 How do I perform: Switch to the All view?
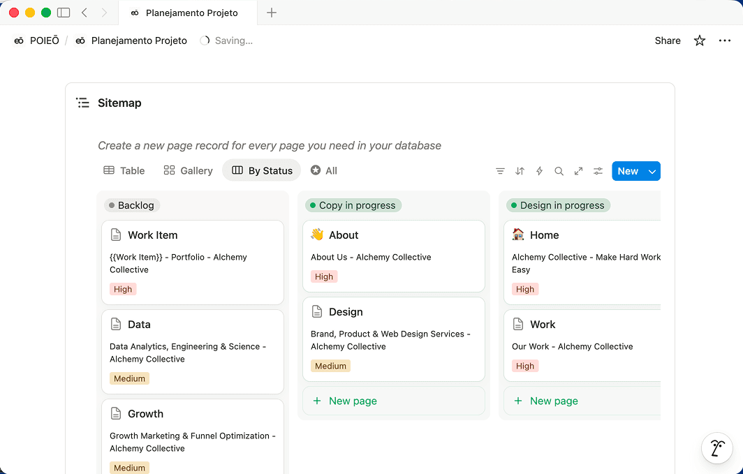[324, 170]
